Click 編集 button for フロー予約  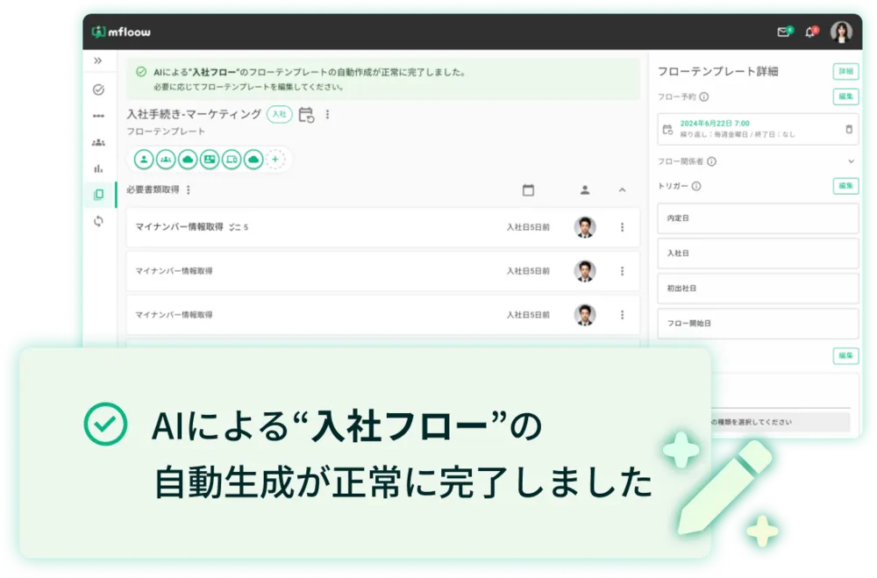pos(845,96)
